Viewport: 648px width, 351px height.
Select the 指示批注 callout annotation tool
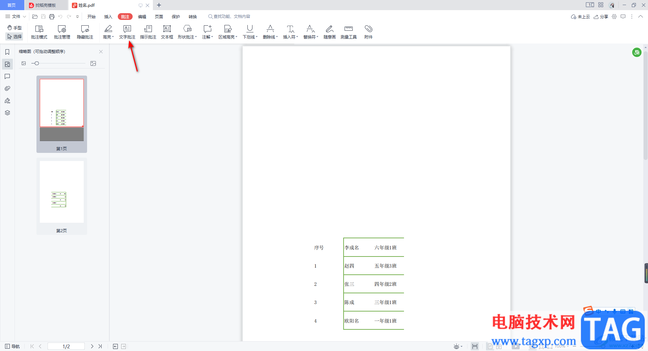click(x=148, y=32)
